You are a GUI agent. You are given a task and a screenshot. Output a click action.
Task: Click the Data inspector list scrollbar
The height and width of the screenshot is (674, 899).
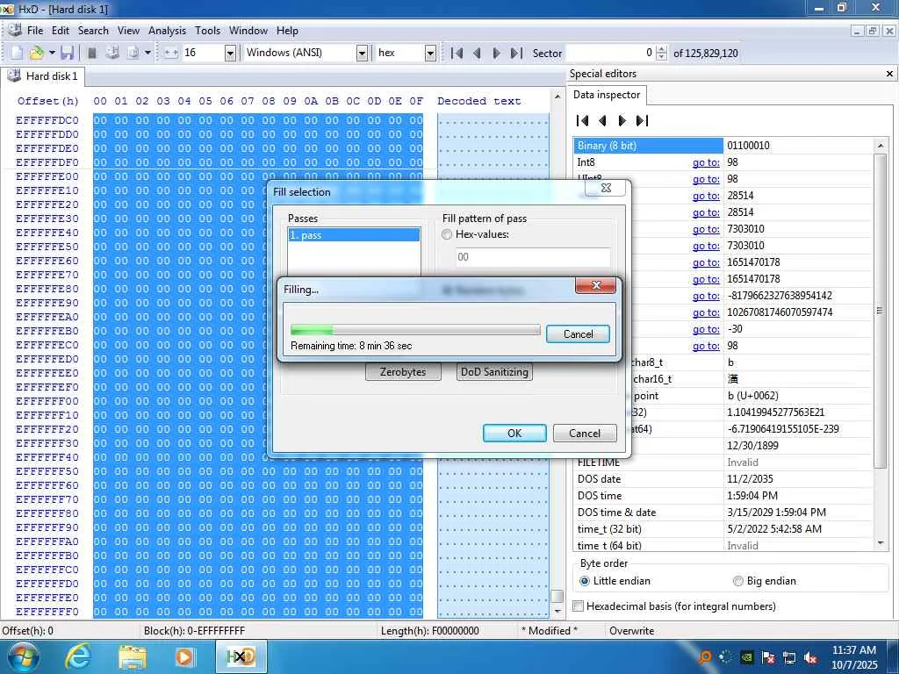880,311
